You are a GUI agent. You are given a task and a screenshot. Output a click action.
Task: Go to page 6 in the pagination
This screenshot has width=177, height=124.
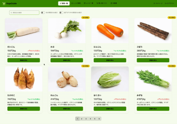(x=99, y=119)
